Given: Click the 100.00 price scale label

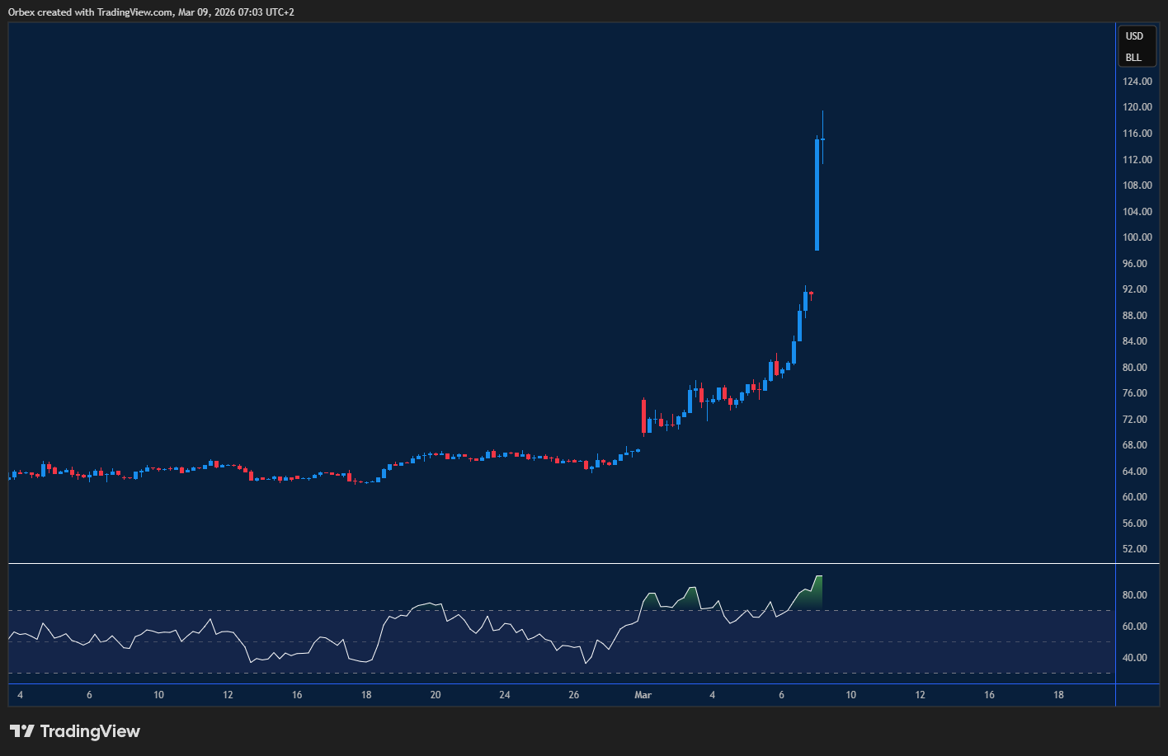Looking at the screenshot, I should (x=1137, y=237).
